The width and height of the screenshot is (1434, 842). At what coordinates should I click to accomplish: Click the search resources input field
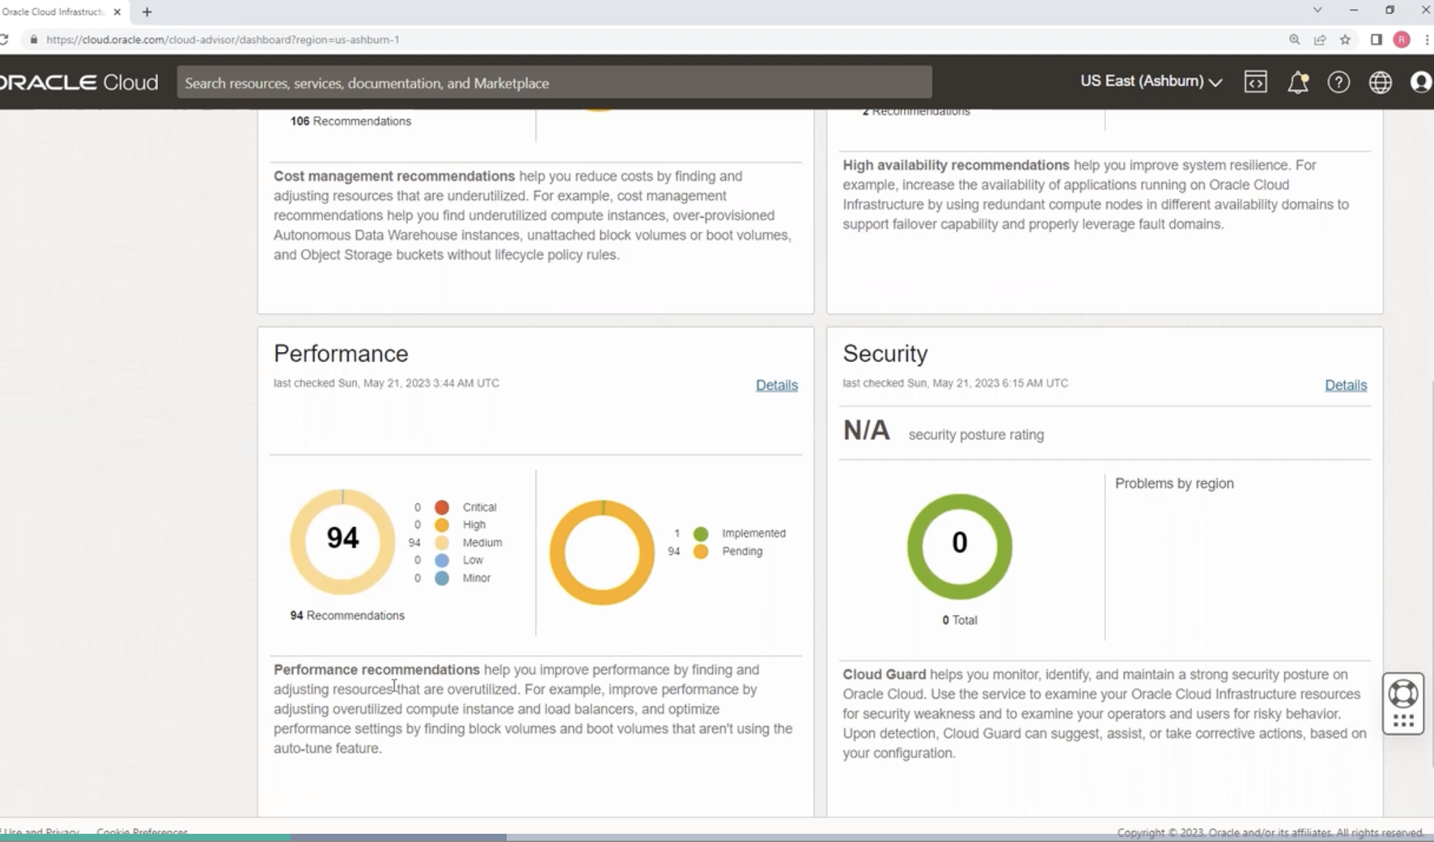pos(553,83)
